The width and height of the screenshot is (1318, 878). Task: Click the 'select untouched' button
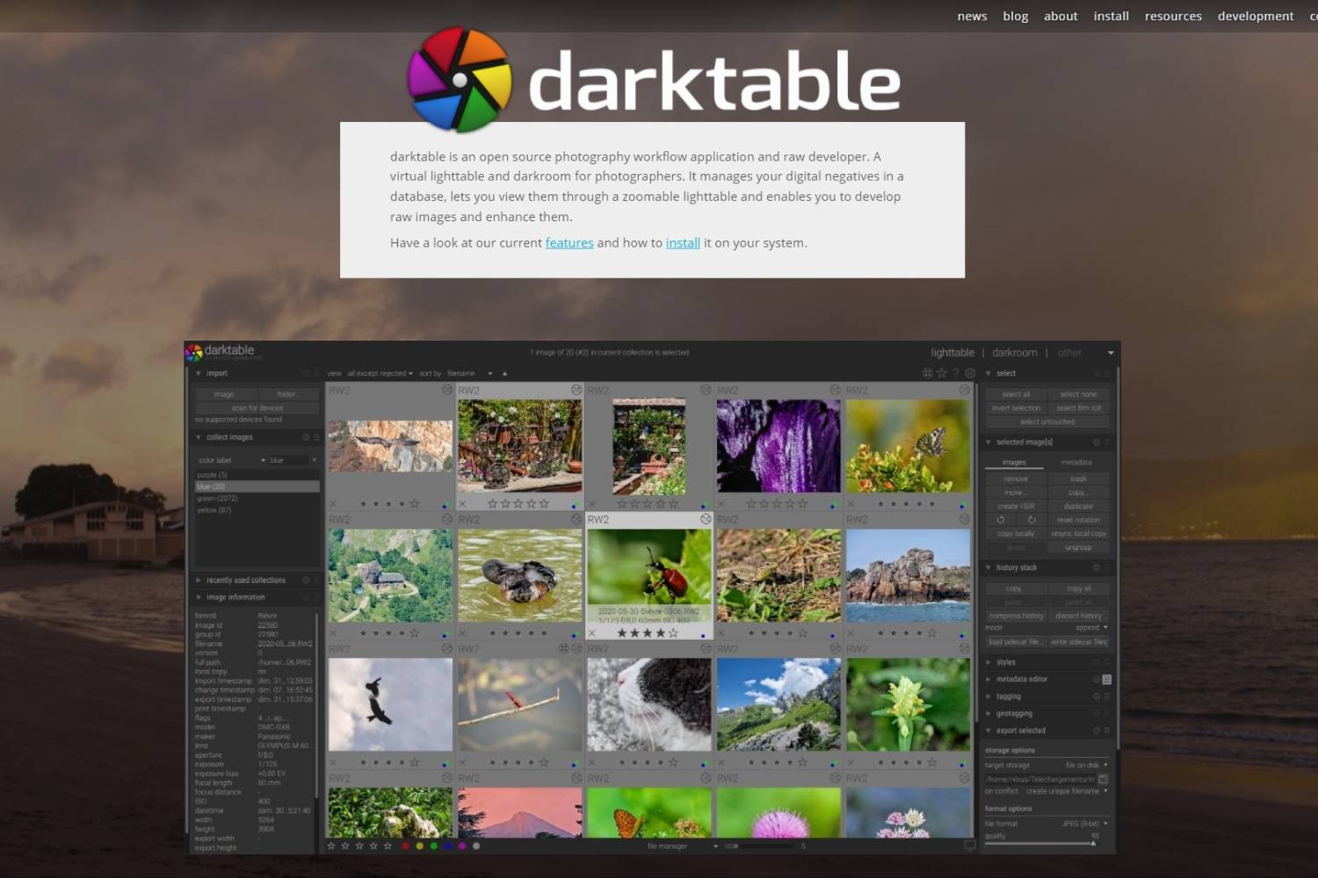point(1047,421)
